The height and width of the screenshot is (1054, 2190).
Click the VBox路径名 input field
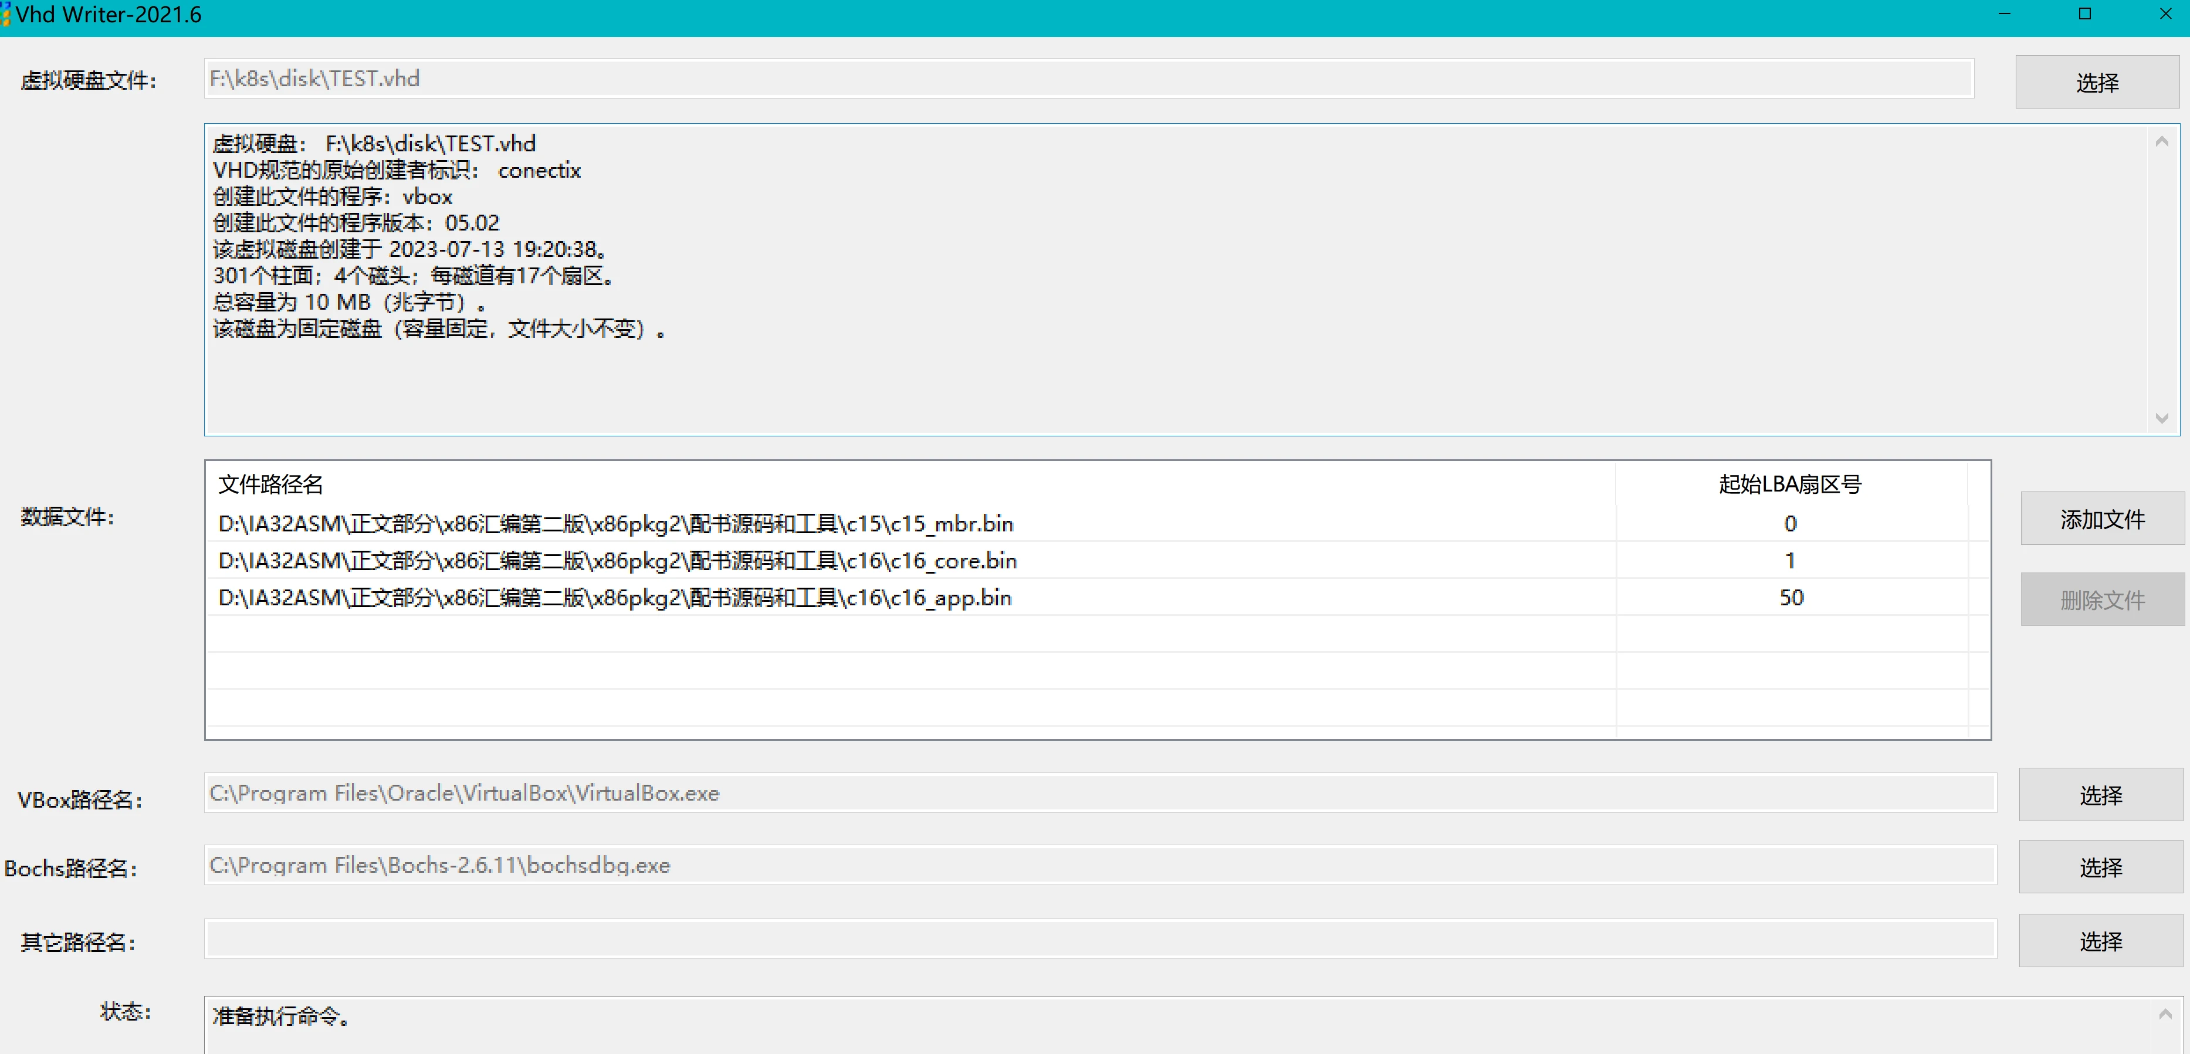pos(1100,793)
